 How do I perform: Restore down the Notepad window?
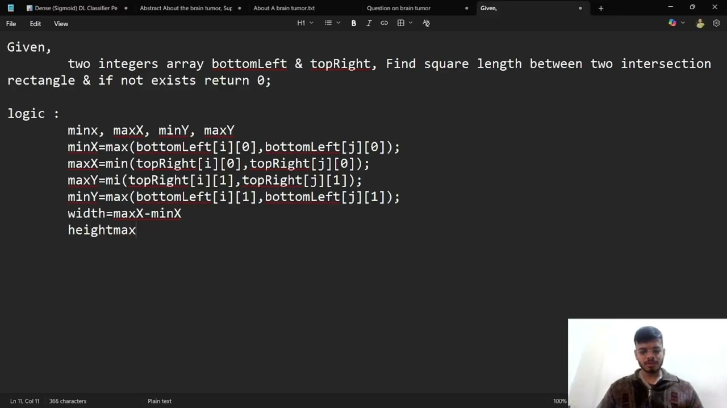692,7
